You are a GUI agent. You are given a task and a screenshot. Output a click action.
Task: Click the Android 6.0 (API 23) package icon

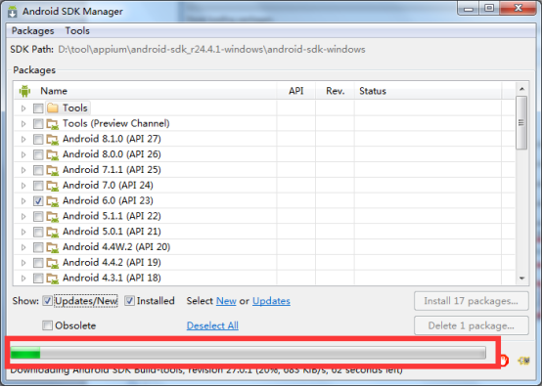tap(53, 201)
